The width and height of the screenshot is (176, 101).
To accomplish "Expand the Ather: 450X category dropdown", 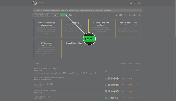I will pos(39,15).
